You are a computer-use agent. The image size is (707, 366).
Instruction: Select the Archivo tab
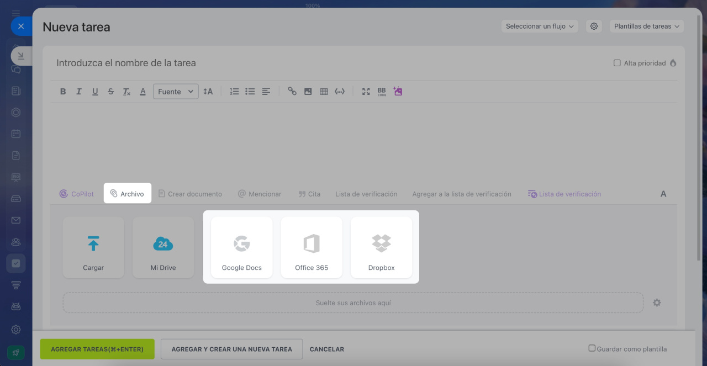point(128,194)
